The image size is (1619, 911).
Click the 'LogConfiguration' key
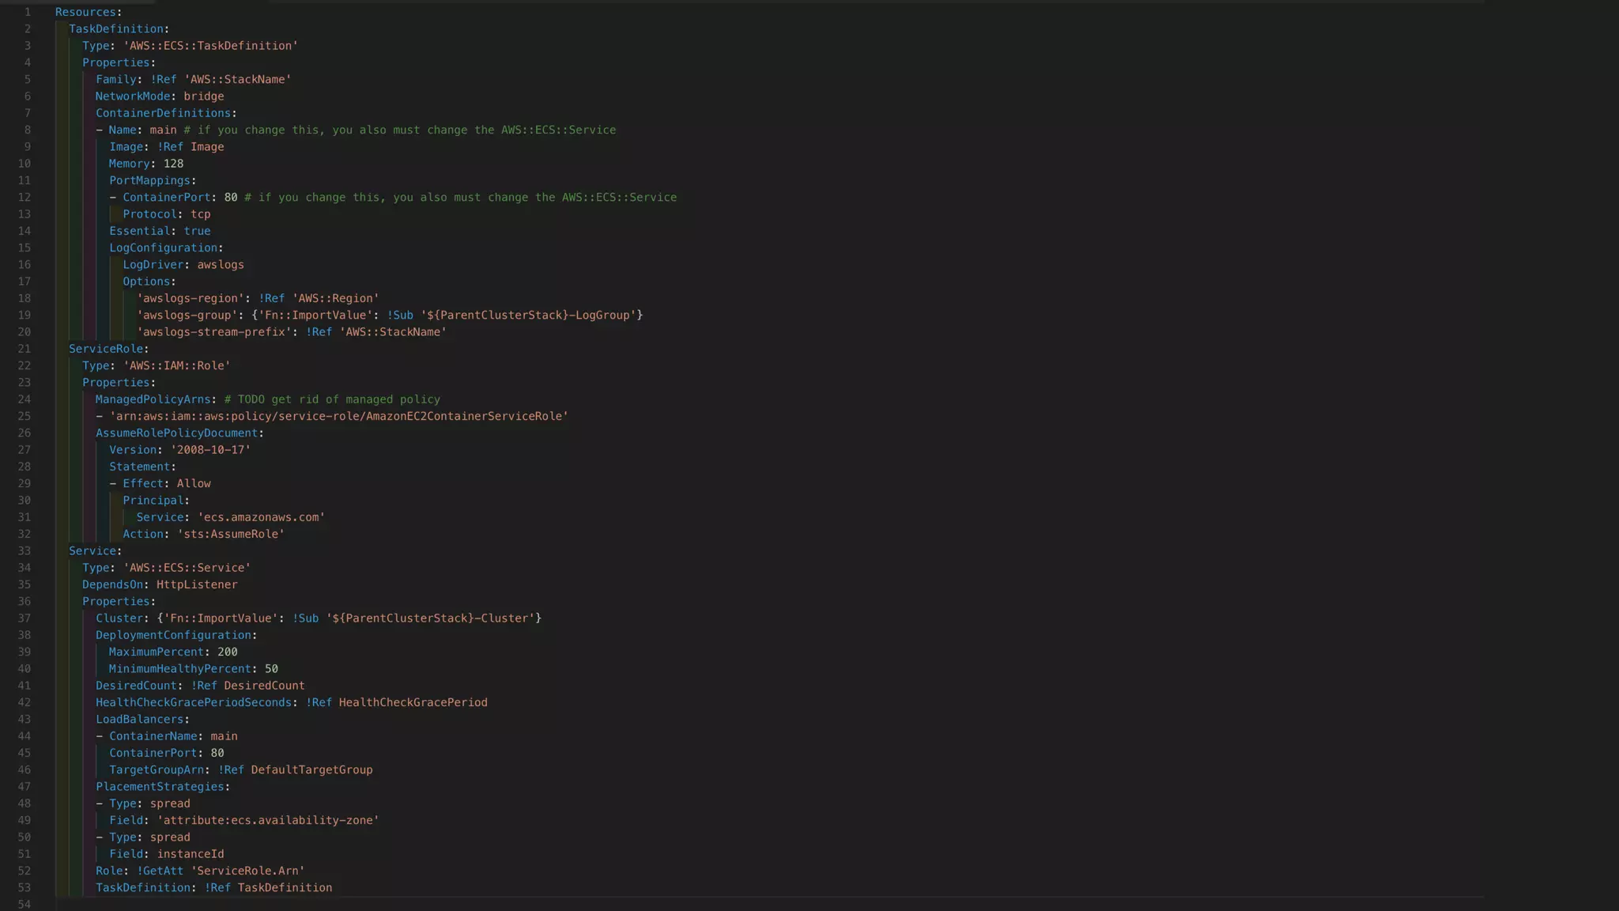click(x=163, y=248)
